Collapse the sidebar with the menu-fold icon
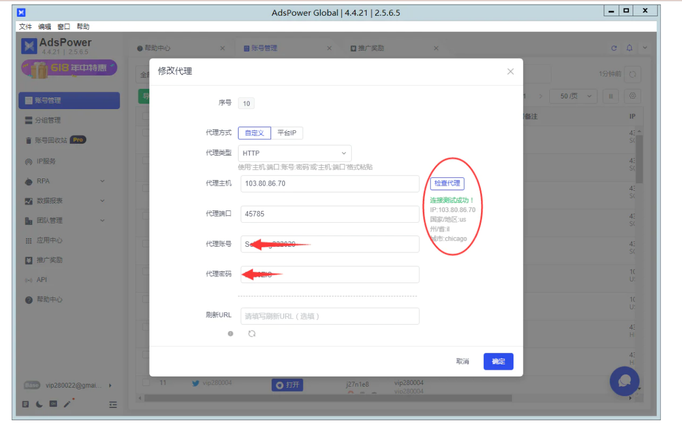Image resolution: width=682 pixels, height=423 pixels. (x=113, y=404)
